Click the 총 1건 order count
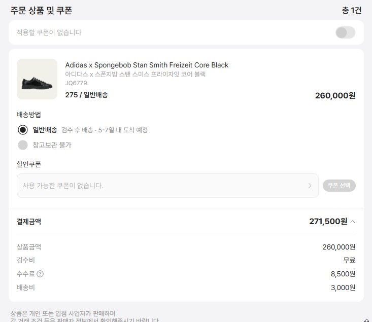 point(352,10)
